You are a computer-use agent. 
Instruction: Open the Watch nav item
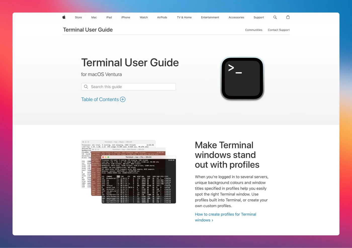pyautogui.click(x=144, y=17)
